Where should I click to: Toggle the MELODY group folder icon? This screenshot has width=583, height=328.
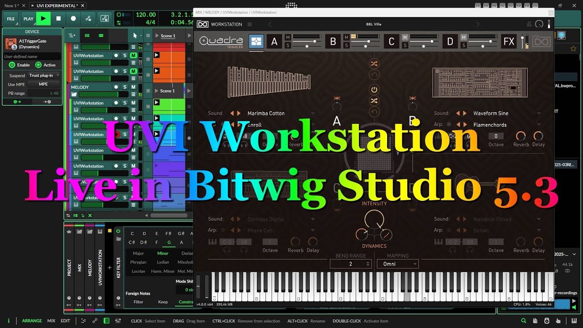tap(74, 94)
